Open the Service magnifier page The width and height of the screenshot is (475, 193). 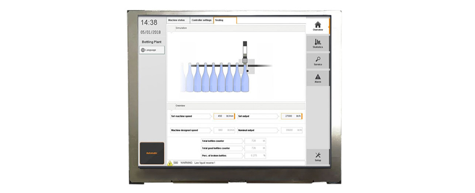click(318, 61)
